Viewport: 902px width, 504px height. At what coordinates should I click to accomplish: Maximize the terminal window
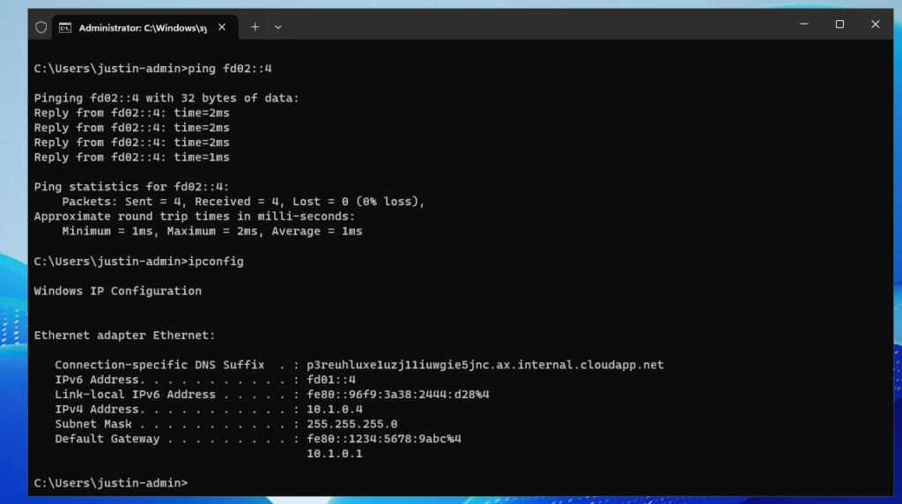tap(839, 25)
